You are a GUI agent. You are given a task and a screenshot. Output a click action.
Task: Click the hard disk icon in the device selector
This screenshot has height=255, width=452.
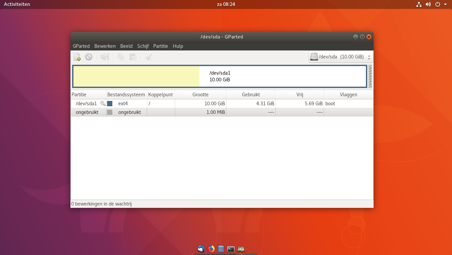coord(314,57)
